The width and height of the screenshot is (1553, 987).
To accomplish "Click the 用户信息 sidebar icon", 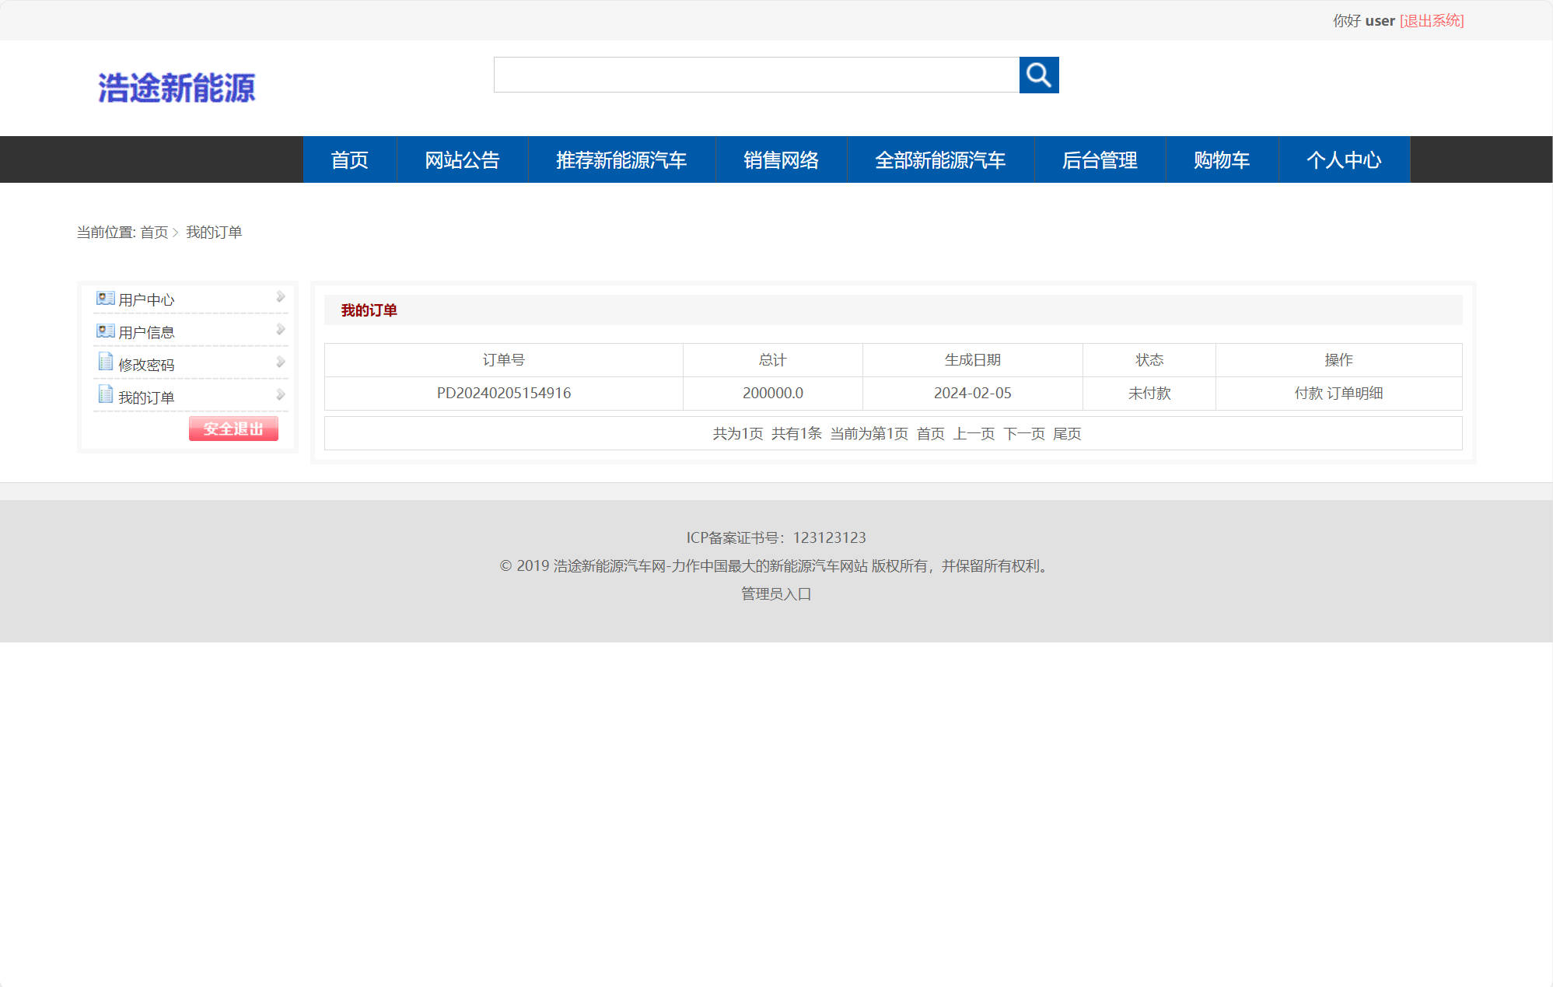I will coord(105,331).
